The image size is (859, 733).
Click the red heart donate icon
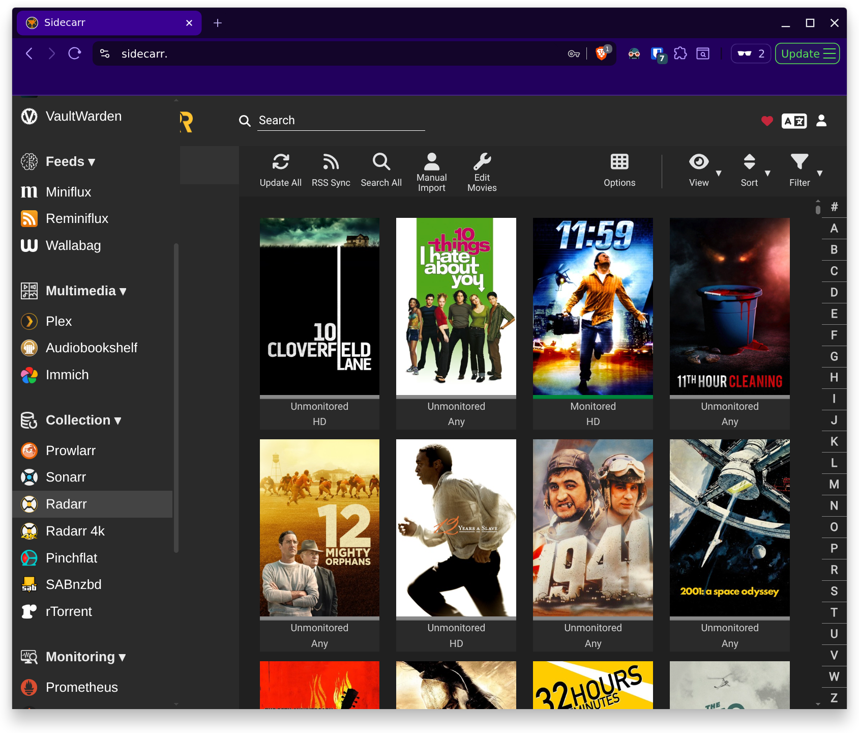pyautogui.click(x=767, y=121)
